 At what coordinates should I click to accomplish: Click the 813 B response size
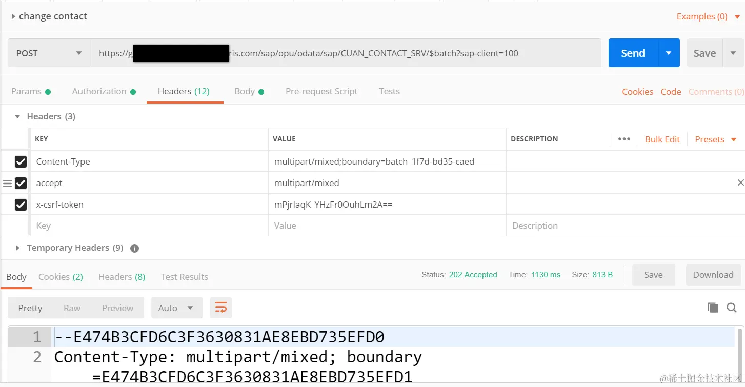click(602, 275)
